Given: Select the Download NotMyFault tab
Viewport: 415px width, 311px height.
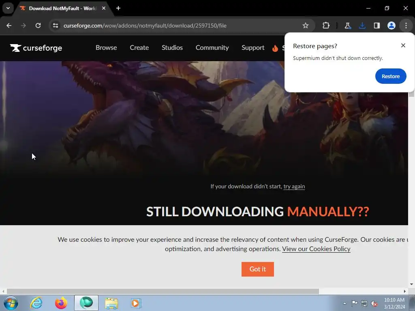Looking at the screenshot, I should [x=62, y=8].
